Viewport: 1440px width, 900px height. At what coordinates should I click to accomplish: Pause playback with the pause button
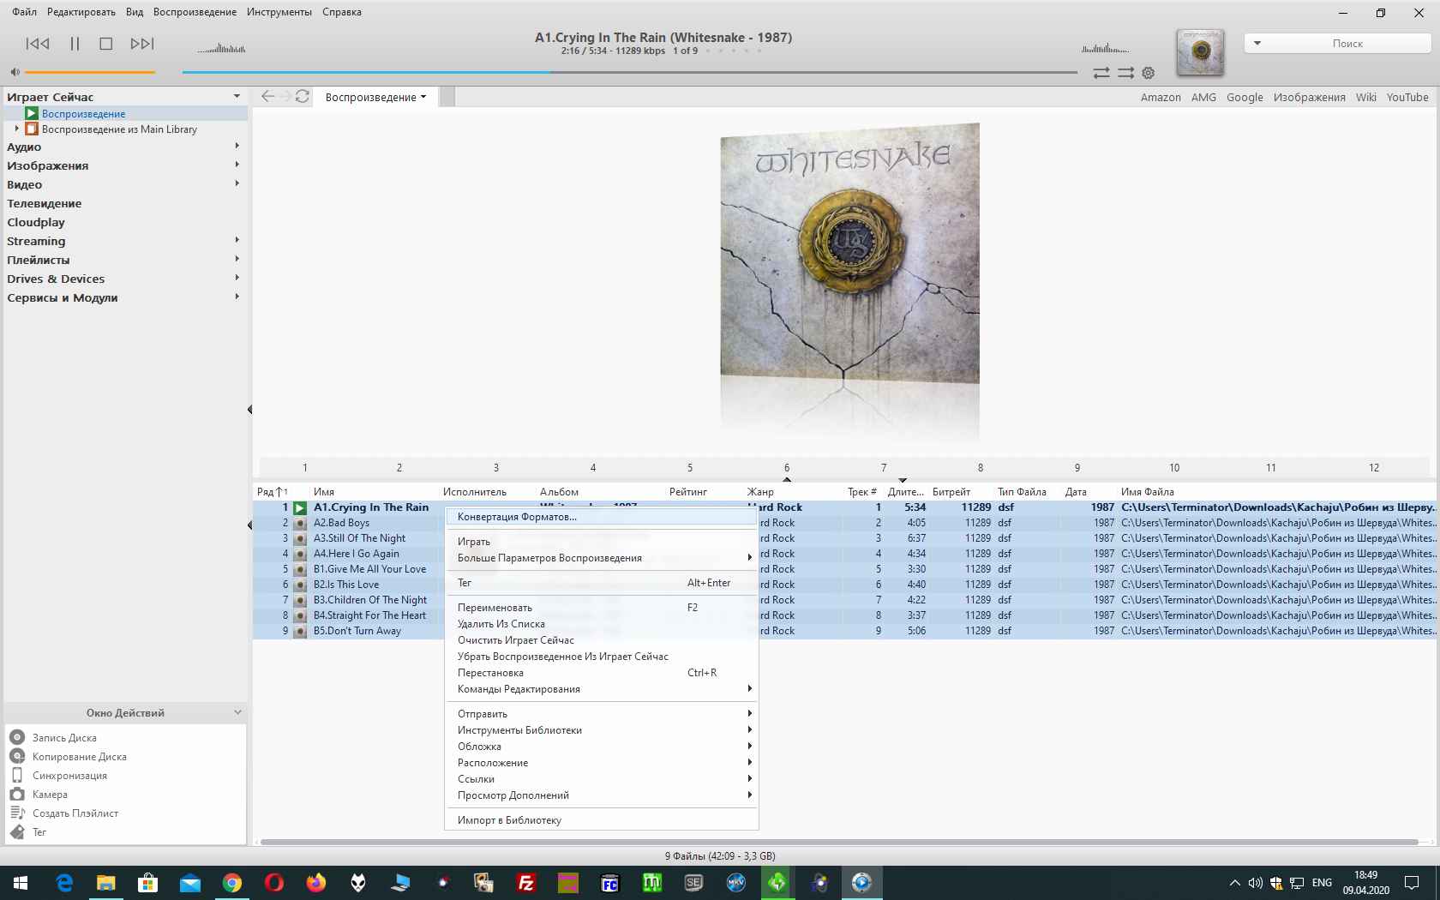(75, 44)
